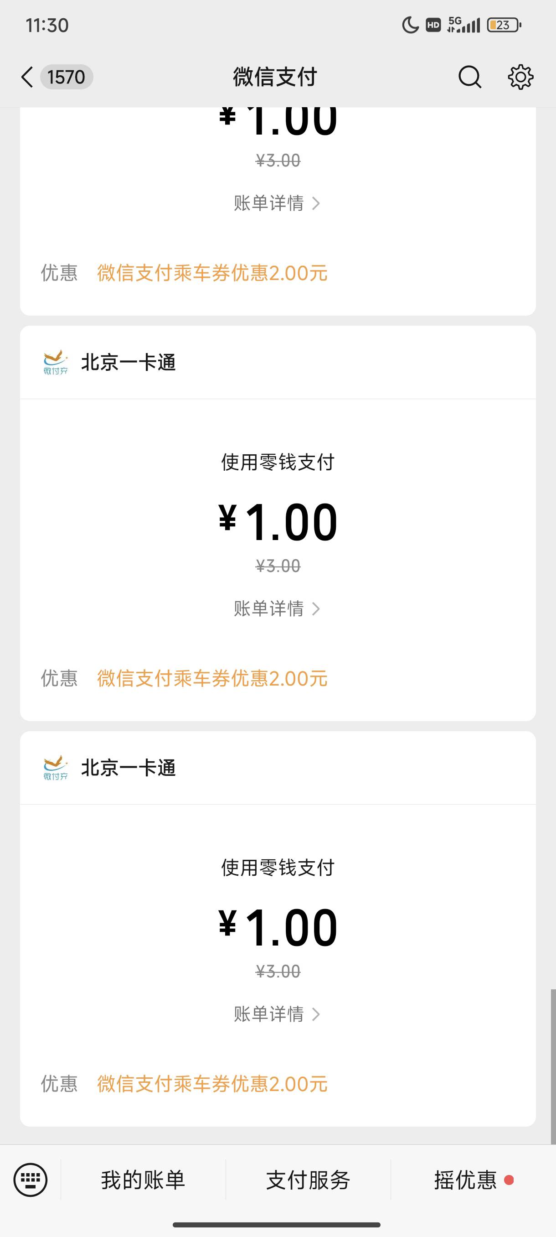Open the 支付服务 menu

(308, 1180)
